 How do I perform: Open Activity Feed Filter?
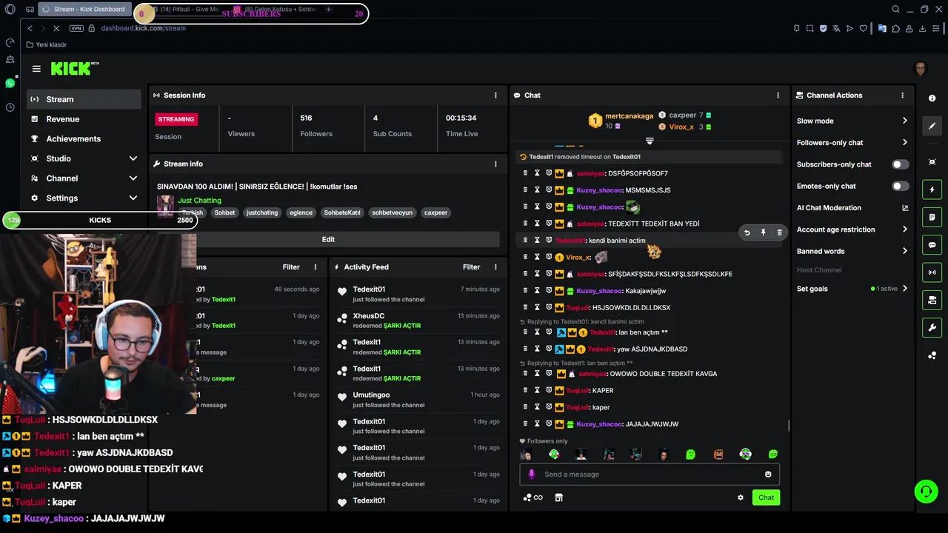[x=472, y=267]
